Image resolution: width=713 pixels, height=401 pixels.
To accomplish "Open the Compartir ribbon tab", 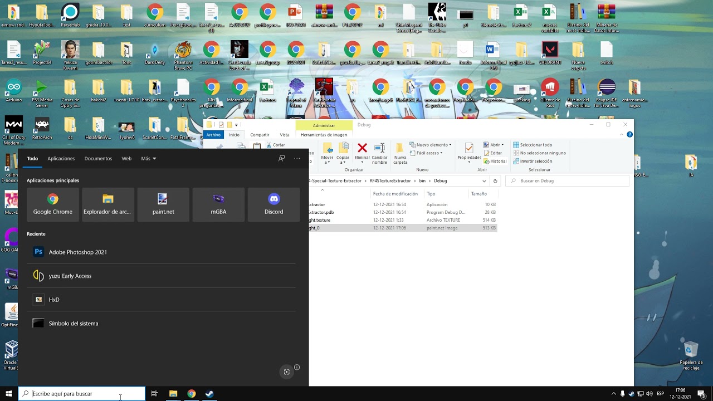I will pyautogui.click(x=260, y=135).
